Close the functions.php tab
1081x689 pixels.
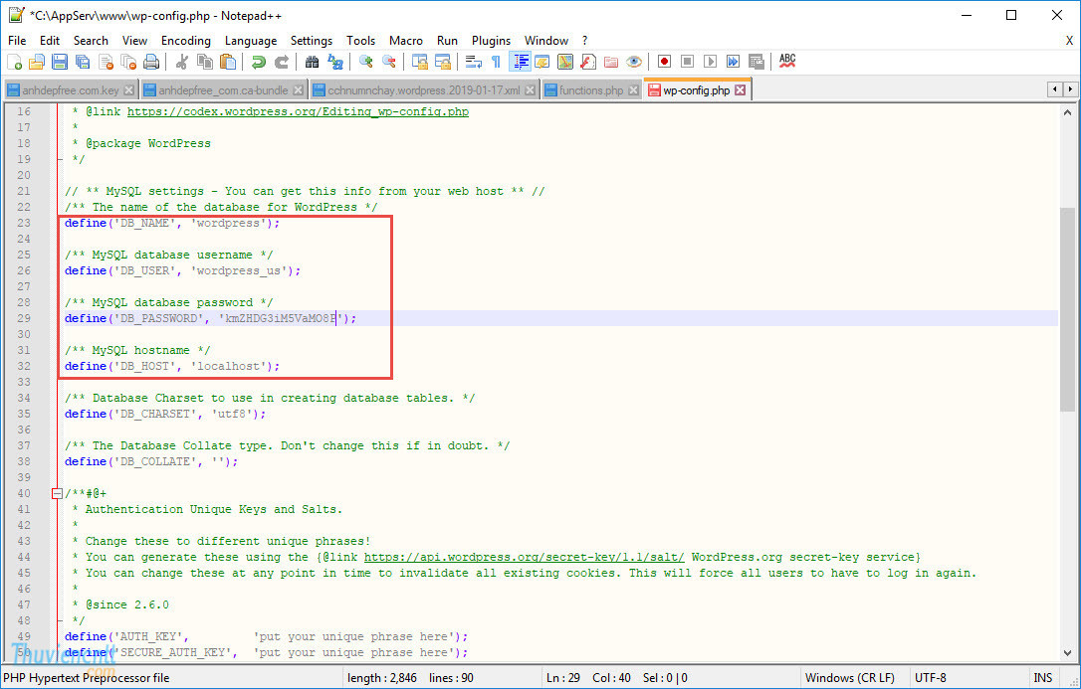point(633,90)
